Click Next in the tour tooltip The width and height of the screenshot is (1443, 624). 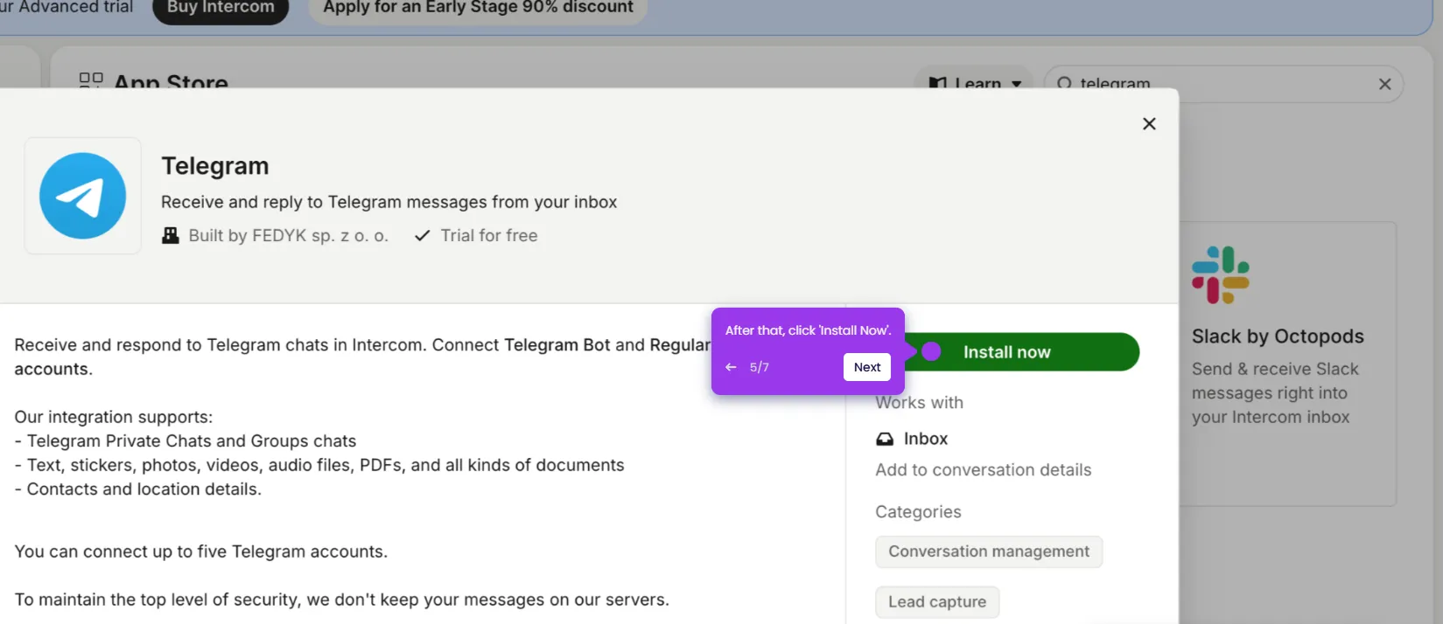867,367
